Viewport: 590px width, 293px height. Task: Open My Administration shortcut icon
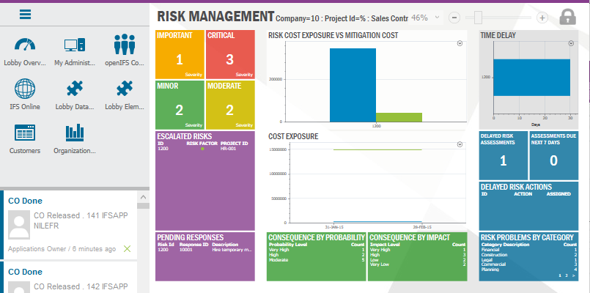[x=75, y=47]
